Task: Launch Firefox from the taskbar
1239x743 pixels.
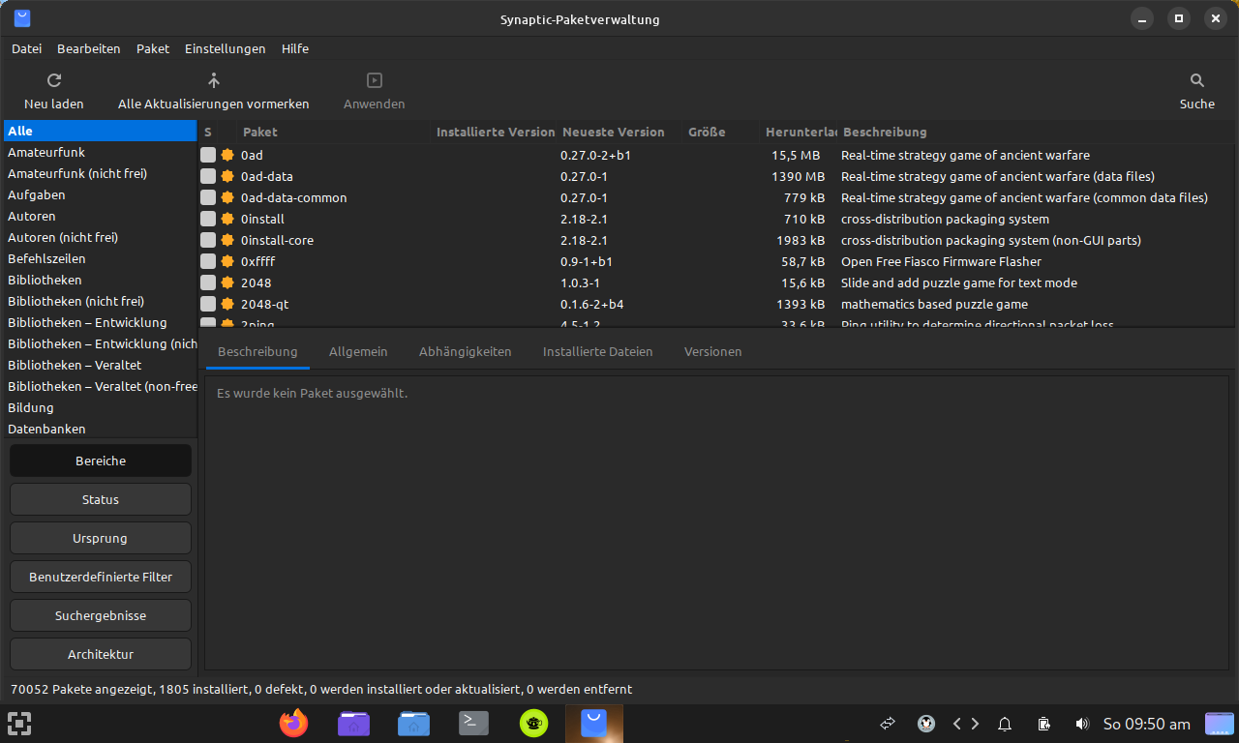Action: click(x=293, y=723)
